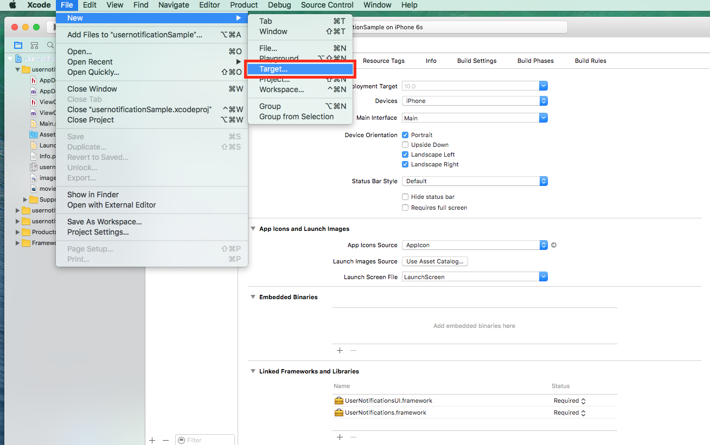The image size is (710, 445).
Task: Enable Hide status bar option
Action: pyautogui.click(x=405, y=197)
